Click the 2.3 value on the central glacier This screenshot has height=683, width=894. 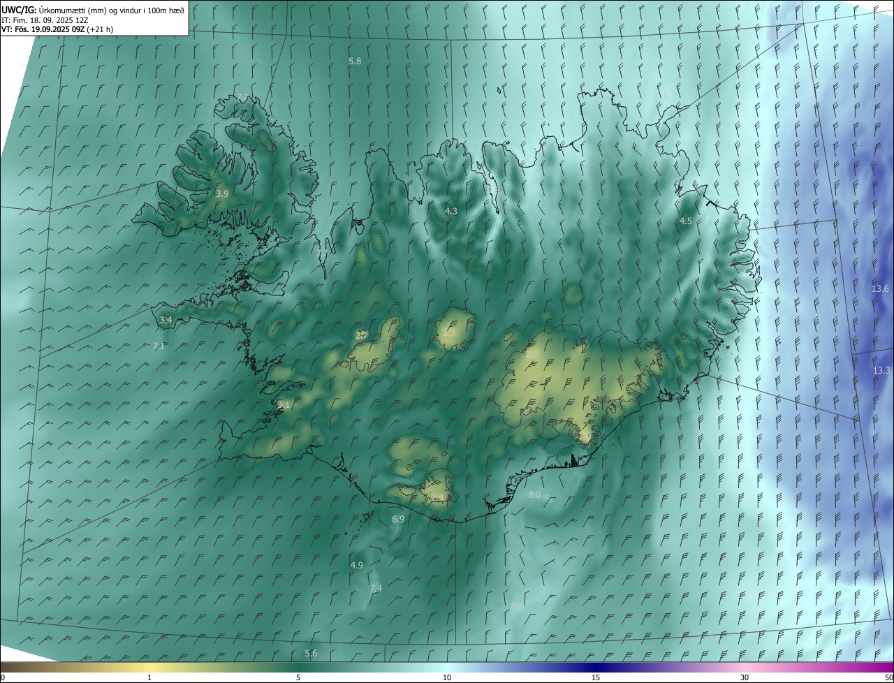tap(448, 333)
